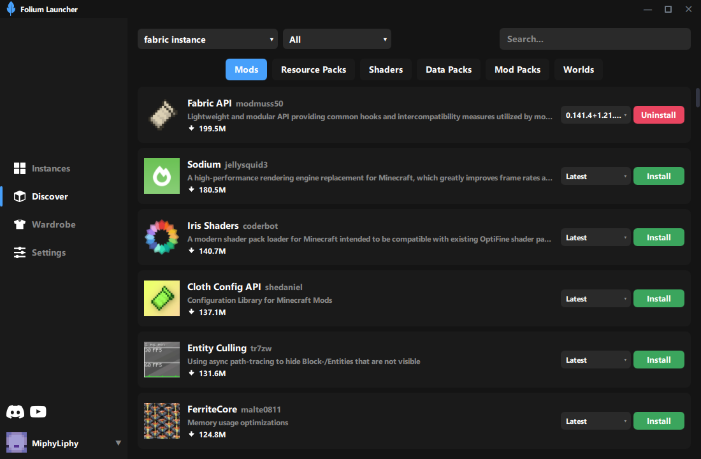The image size is (701, 459).
Task: Click the MiphyLiphy username label
Action: click(55, 443)
